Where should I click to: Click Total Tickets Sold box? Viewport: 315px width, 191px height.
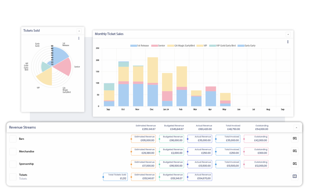pyautogui.click(x=115, y=176)
